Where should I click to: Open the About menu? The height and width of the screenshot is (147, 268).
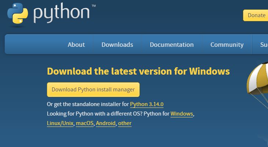pos(76,45)
